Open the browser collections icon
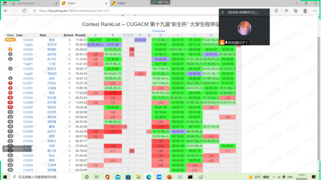Screen dimensions: 321x180 [x=295, y=11]
